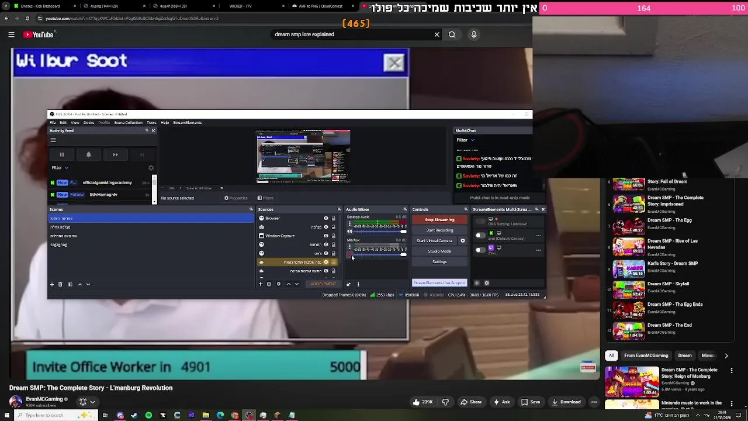748x421 pixels.
Task: Click Stop Streaming in OBS Controls
Action: 439,220
